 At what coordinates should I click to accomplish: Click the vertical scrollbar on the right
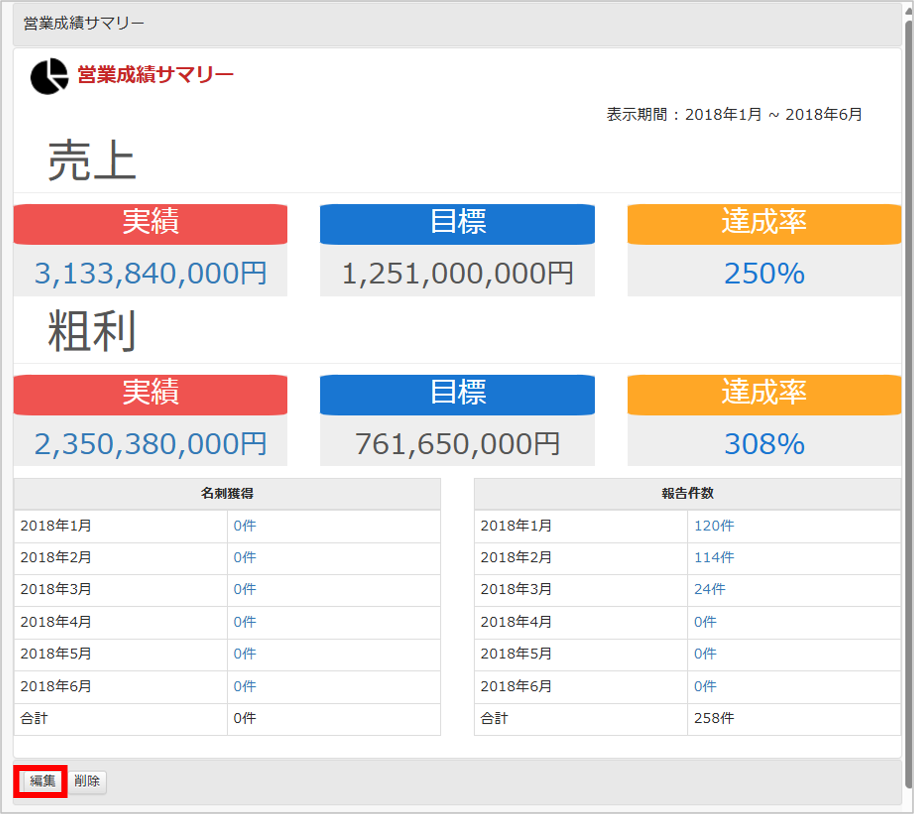click(908, 403)
